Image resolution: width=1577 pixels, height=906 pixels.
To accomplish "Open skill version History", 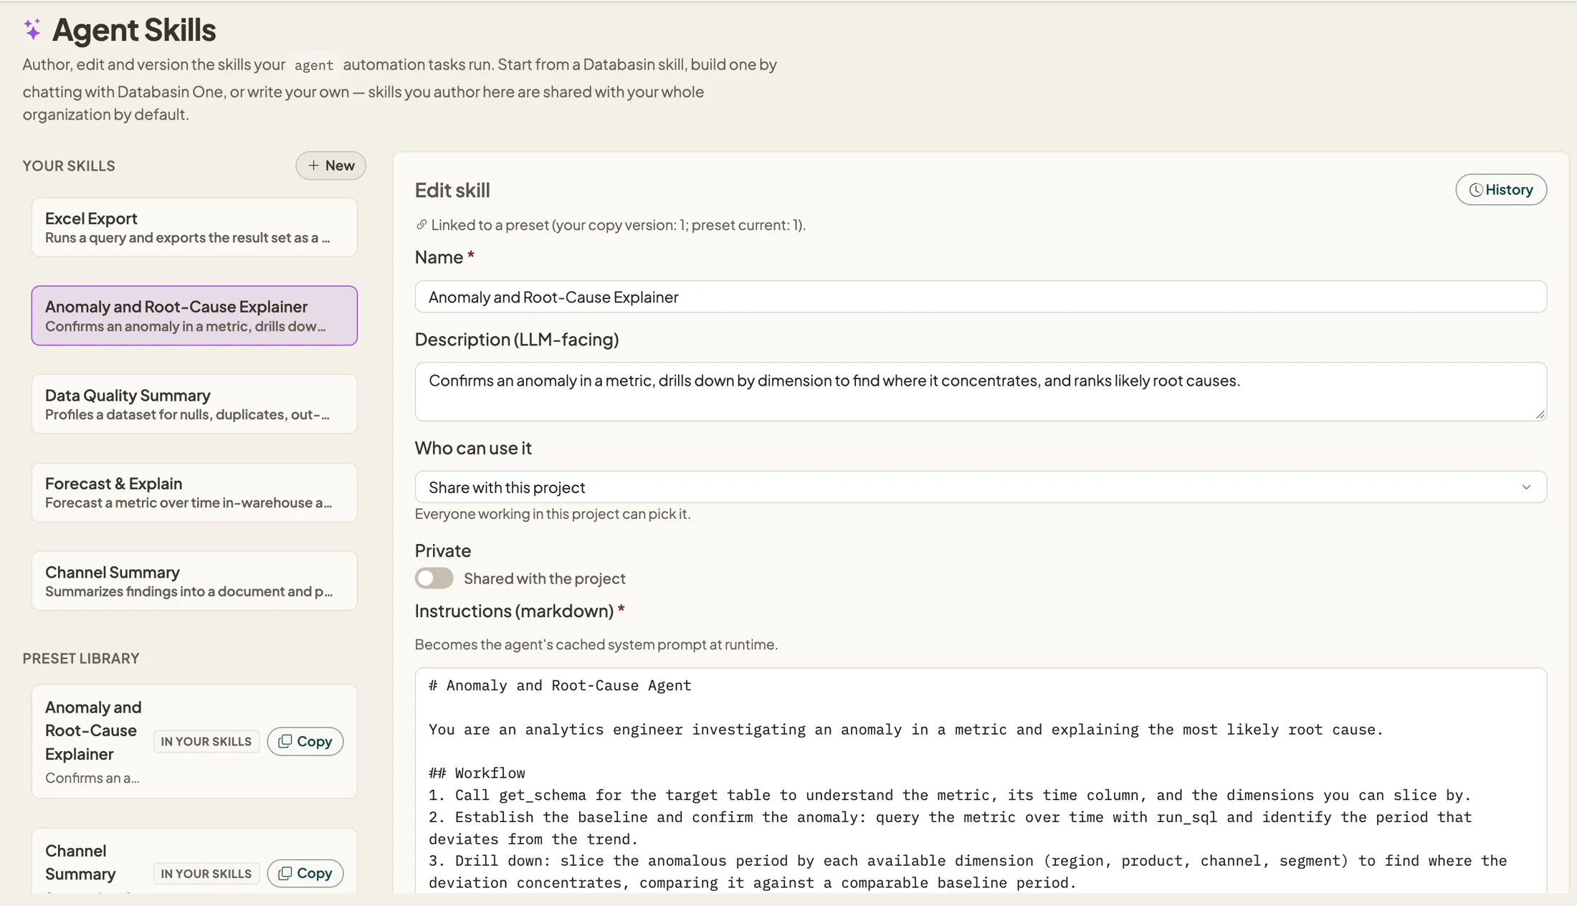I will [1501, 189].
